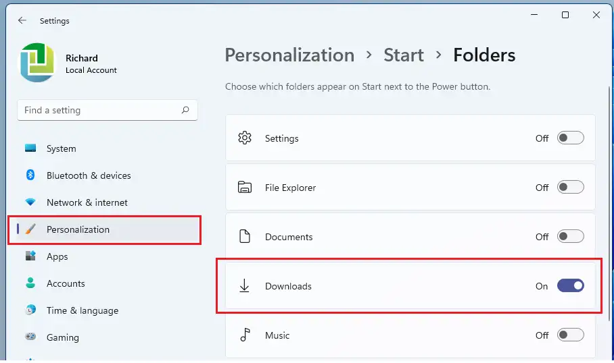The width and height of the screenshot is (614, 363).
Task: Click the Time & language clock icon
Action: 30,310
